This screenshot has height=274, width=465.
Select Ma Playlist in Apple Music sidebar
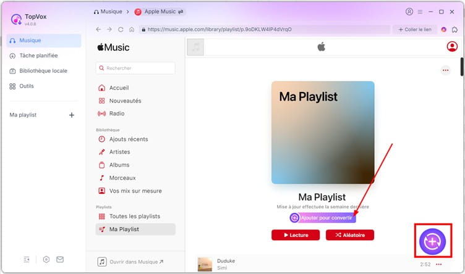[x=135, y=230]
